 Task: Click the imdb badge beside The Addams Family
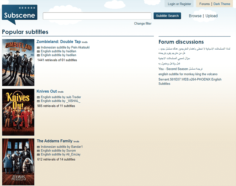click(76, 141)
